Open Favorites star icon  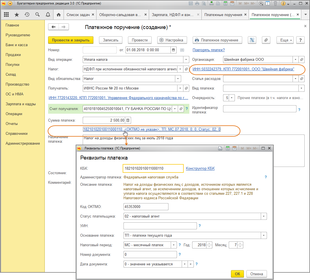pyautogui.click(x=17, y=15)
